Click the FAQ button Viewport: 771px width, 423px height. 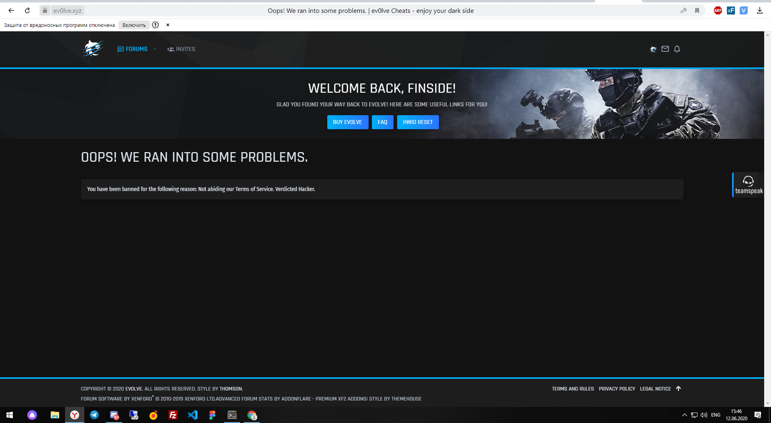(x=382, y=122)
